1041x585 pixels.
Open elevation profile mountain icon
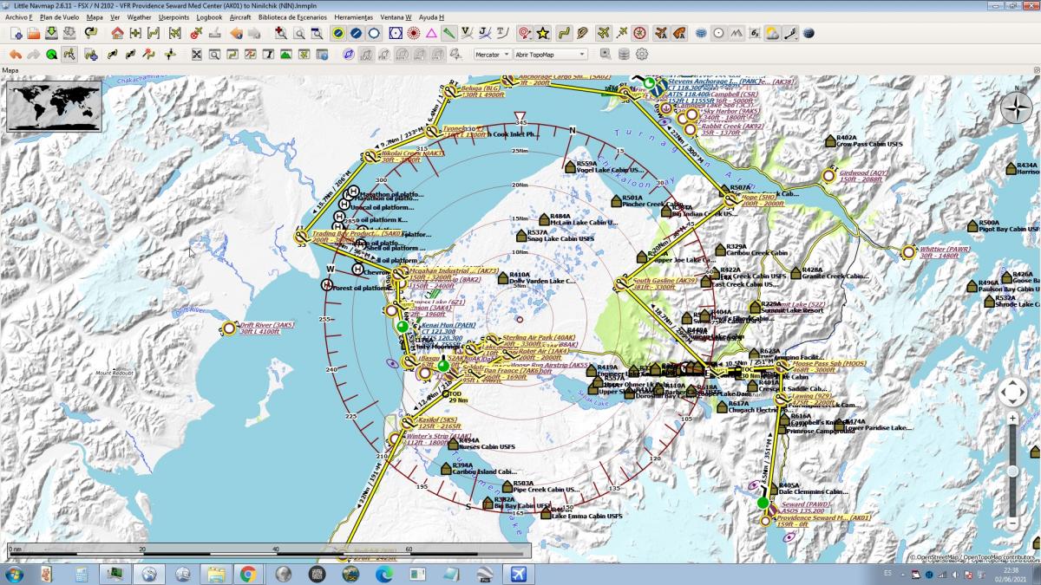point(285,54)
